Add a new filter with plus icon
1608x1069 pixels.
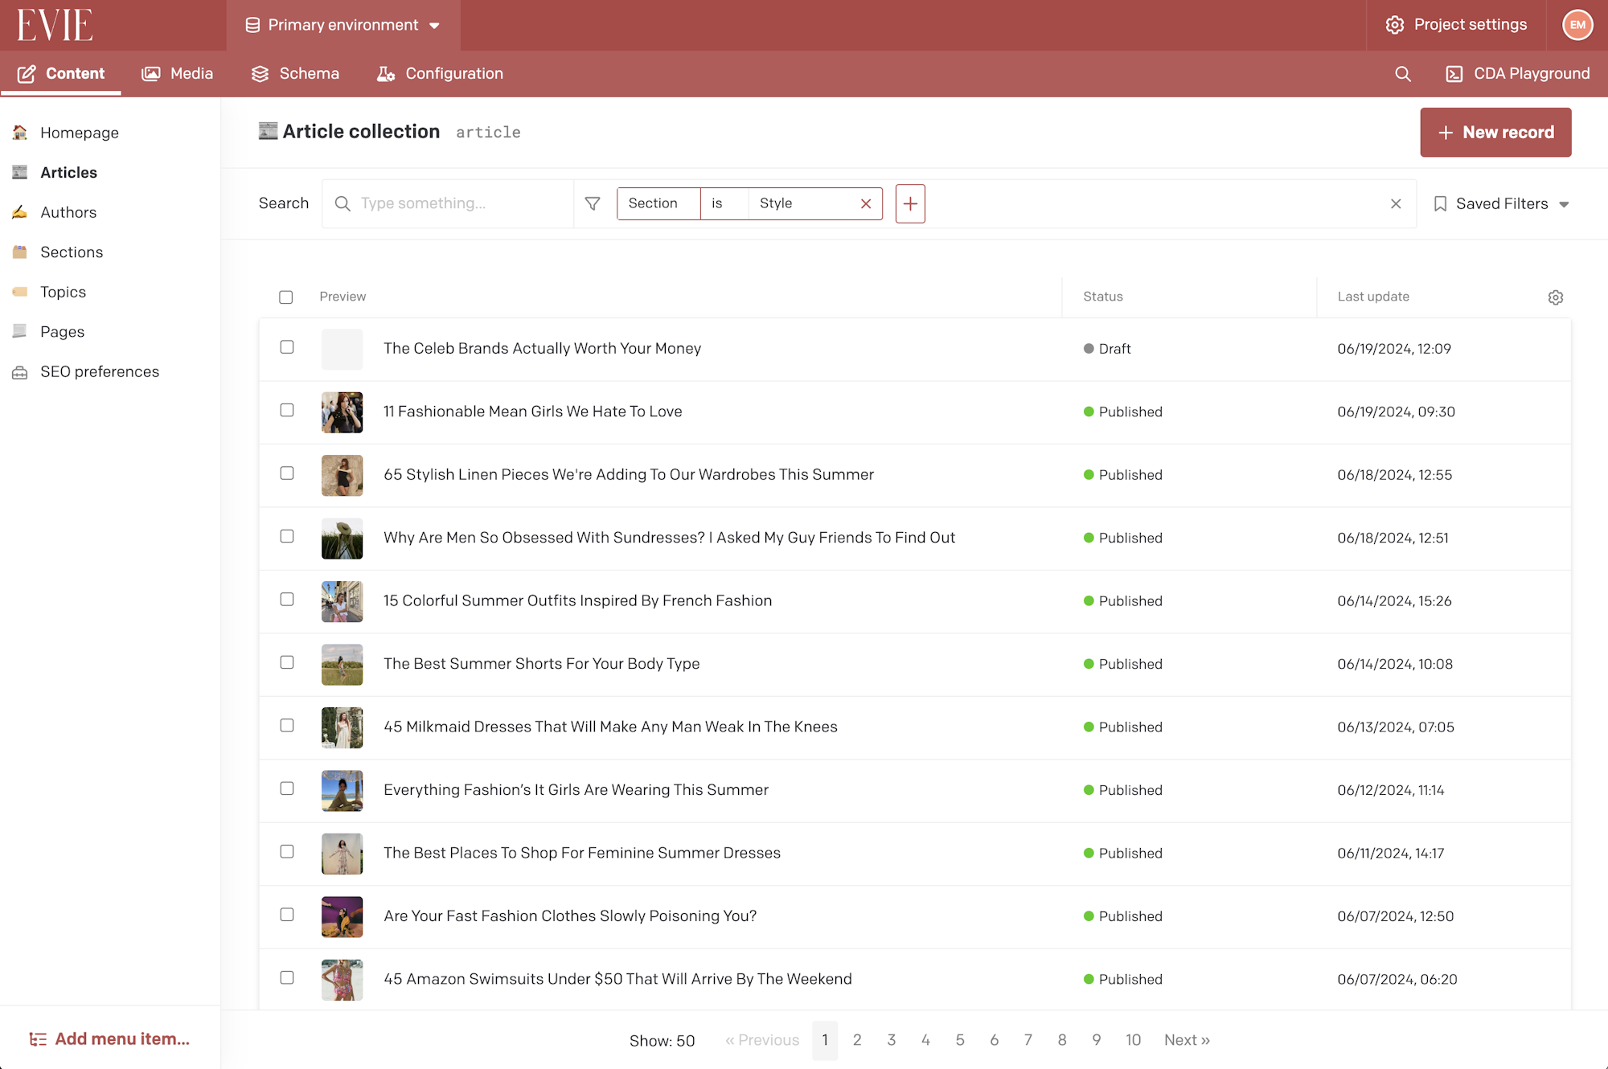(910, 204)
